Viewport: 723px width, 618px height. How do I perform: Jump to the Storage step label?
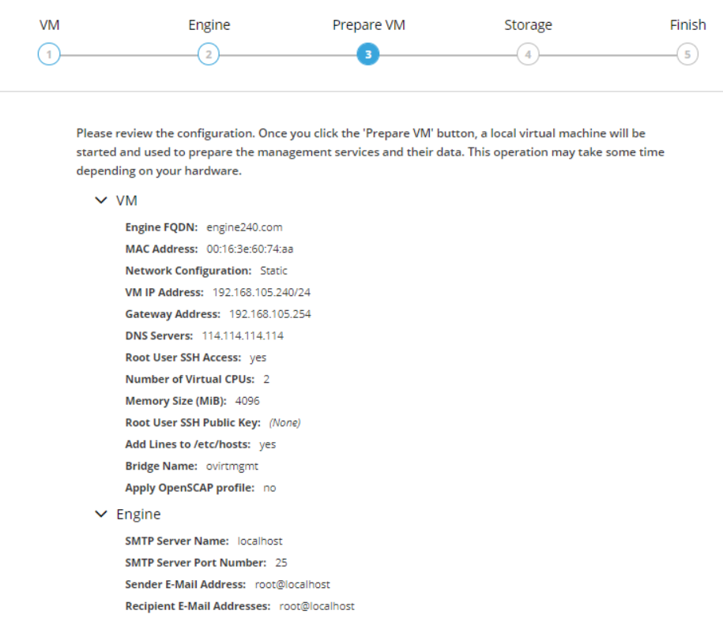pyautogui.click(x=528, y=25)
